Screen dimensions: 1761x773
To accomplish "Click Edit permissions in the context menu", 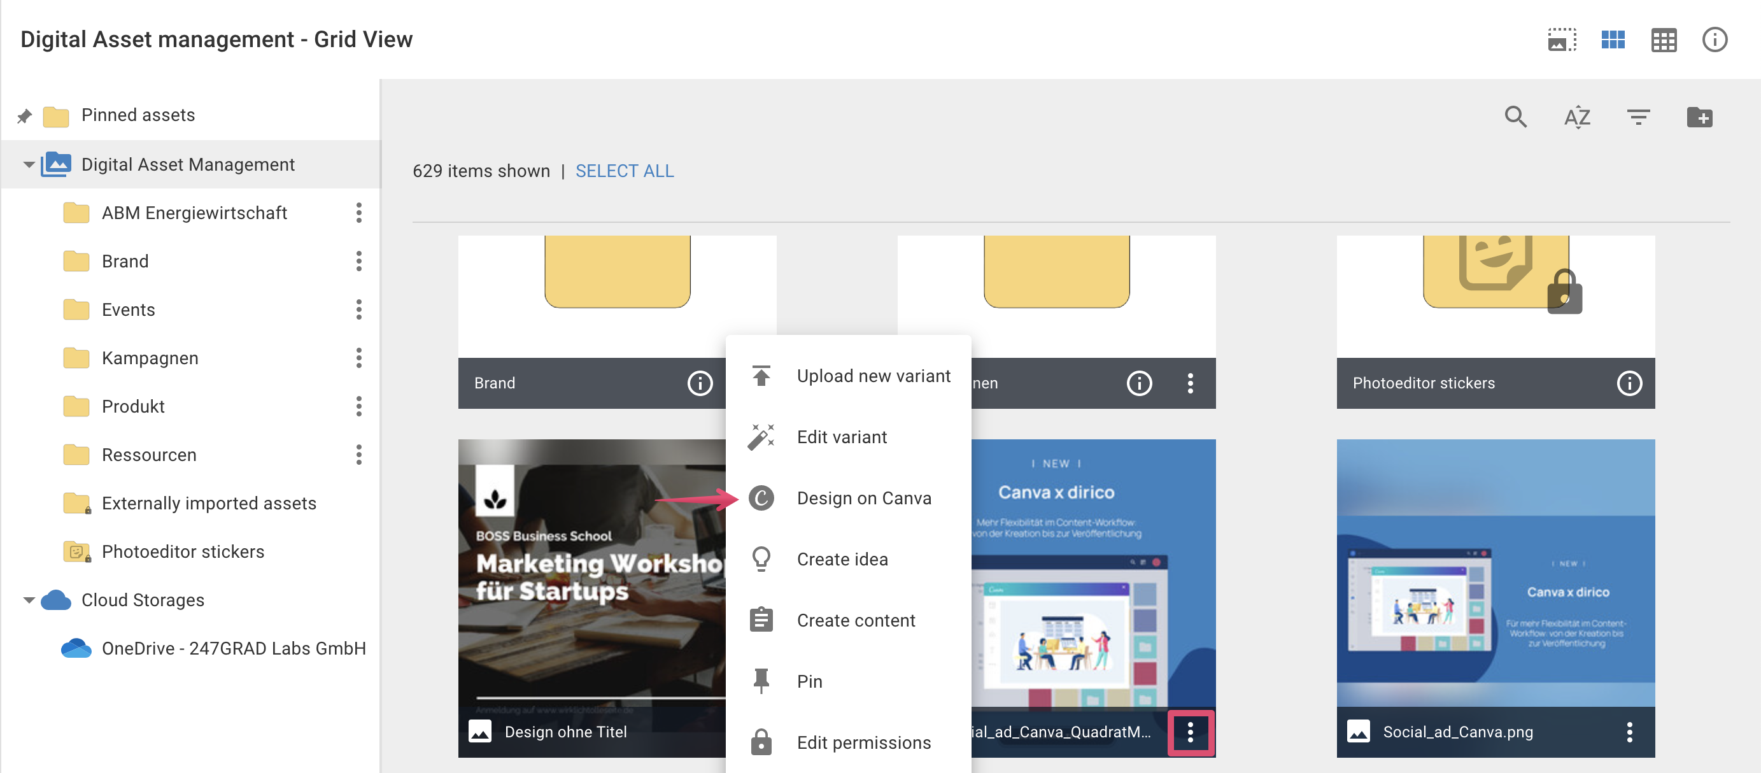I will click(863, 742).
